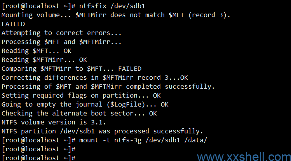291x161 pixels.
Task: Click the "Reading $MFT... OK" line
Action: (37, 51)
